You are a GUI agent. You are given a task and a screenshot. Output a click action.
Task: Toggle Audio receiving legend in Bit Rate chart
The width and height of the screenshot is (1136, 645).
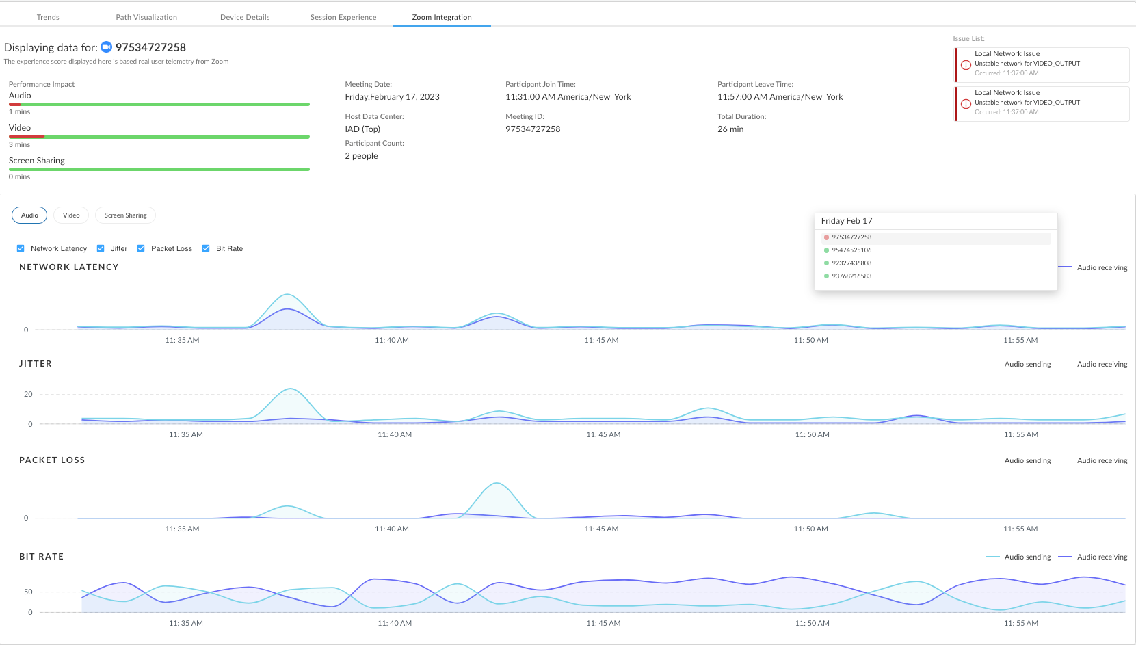(x=1092, y=557)
